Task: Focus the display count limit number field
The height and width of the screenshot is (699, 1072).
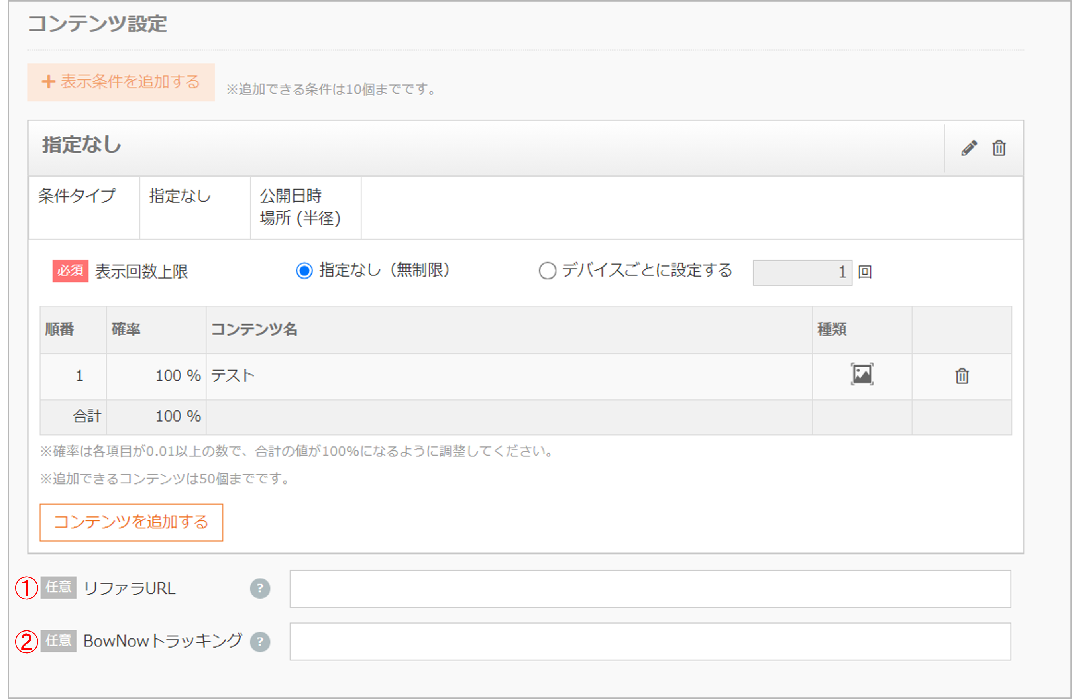Action: click(802, 273)
